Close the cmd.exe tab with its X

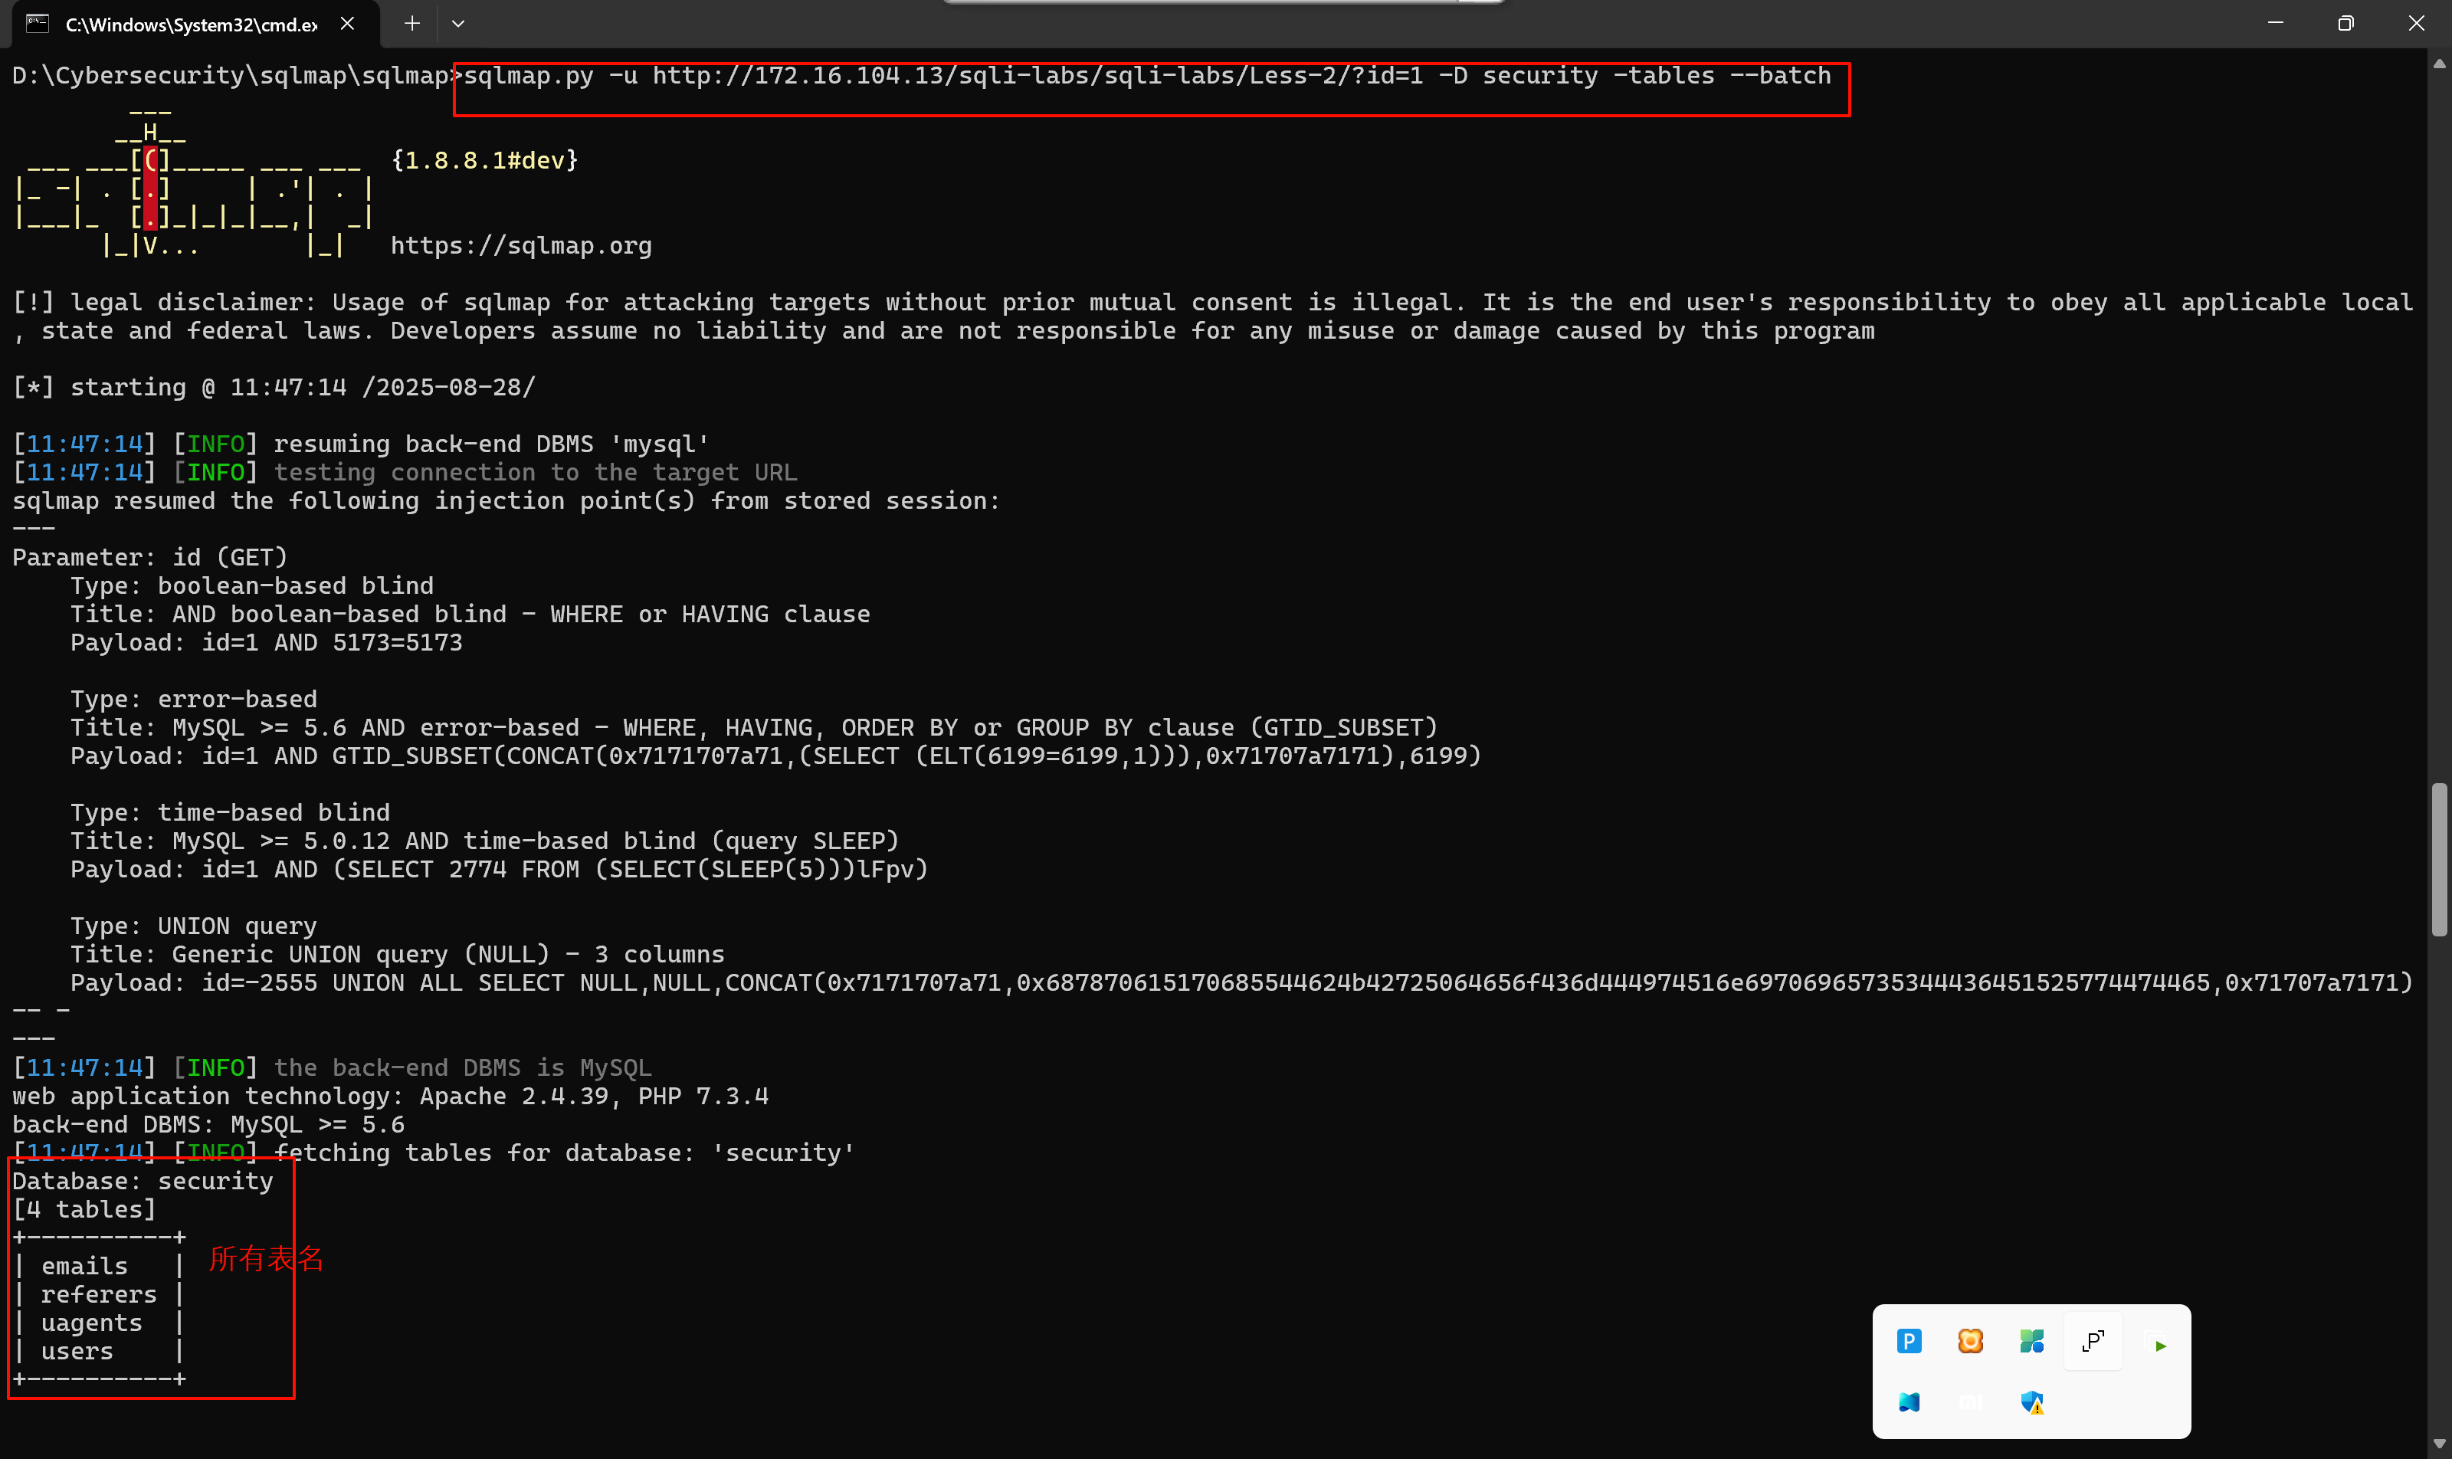click(x=347, y=23)
